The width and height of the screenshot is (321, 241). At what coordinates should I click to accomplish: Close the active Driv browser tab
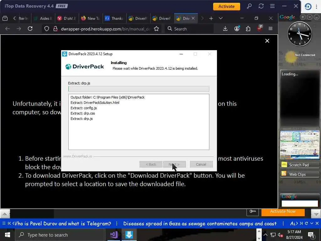[193, 19]
